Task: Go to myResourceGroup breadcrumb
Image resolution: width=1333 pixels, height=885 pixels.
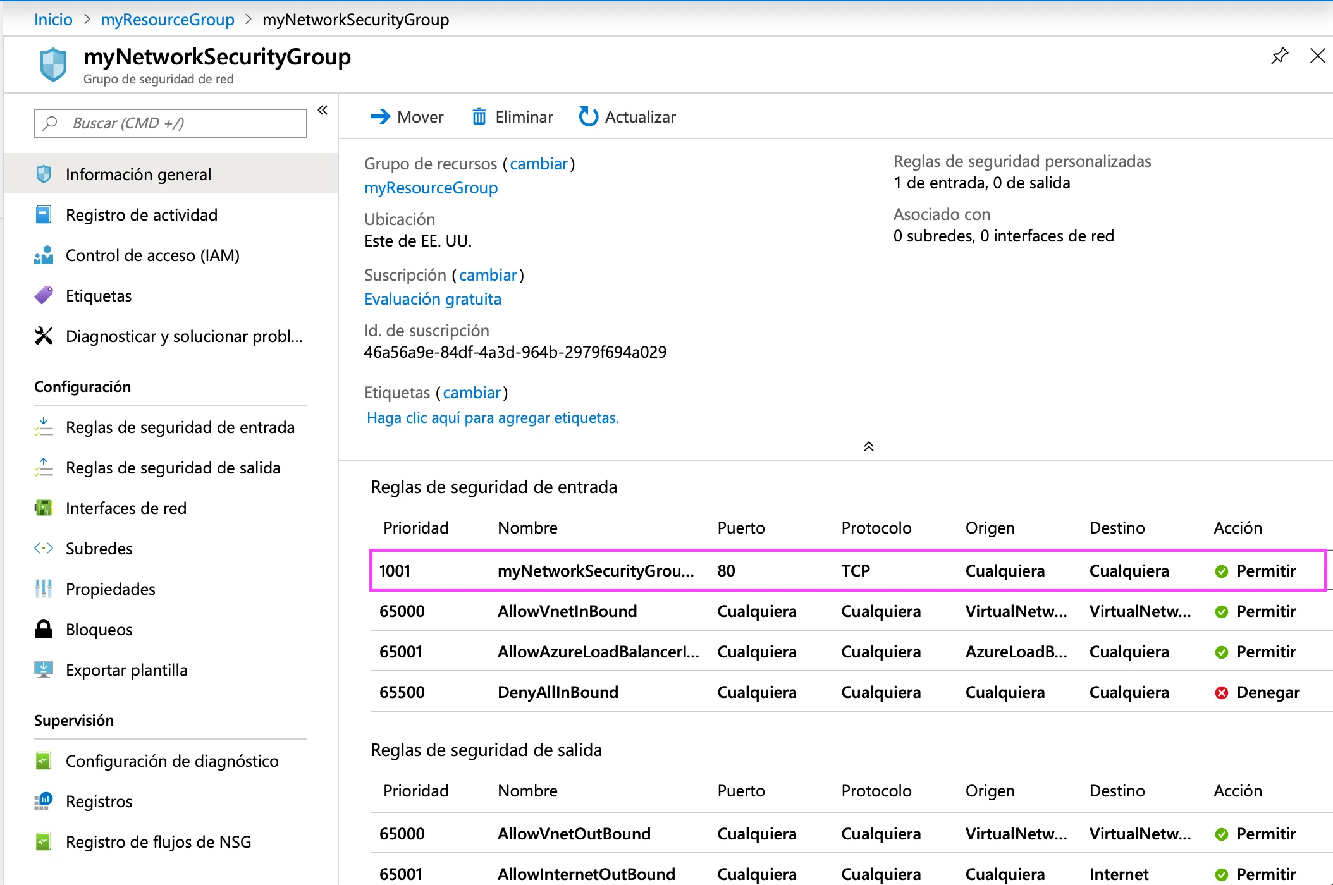Action: pos(168,20)
